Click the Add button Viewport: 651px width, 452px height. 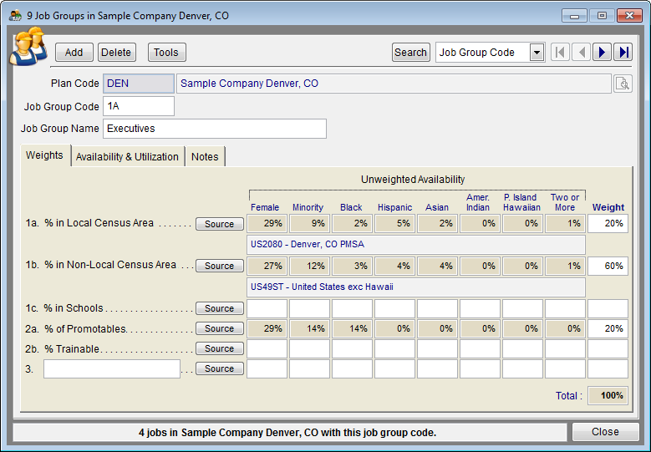point(74,53)
